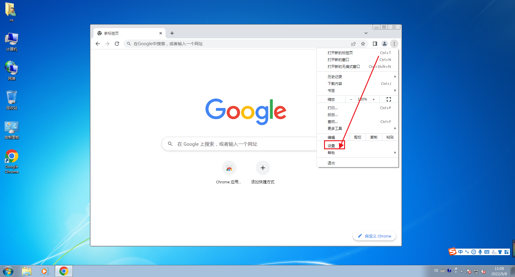
Task: Bookmark this tab with the star icon
Action: pyautogui.click(x=363, y=44)
